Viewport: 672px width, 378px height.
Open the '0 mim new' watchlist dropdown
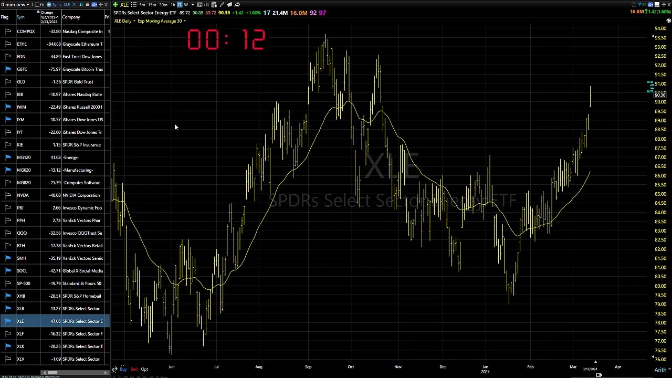pyautogui.click(x=15, y=5)
